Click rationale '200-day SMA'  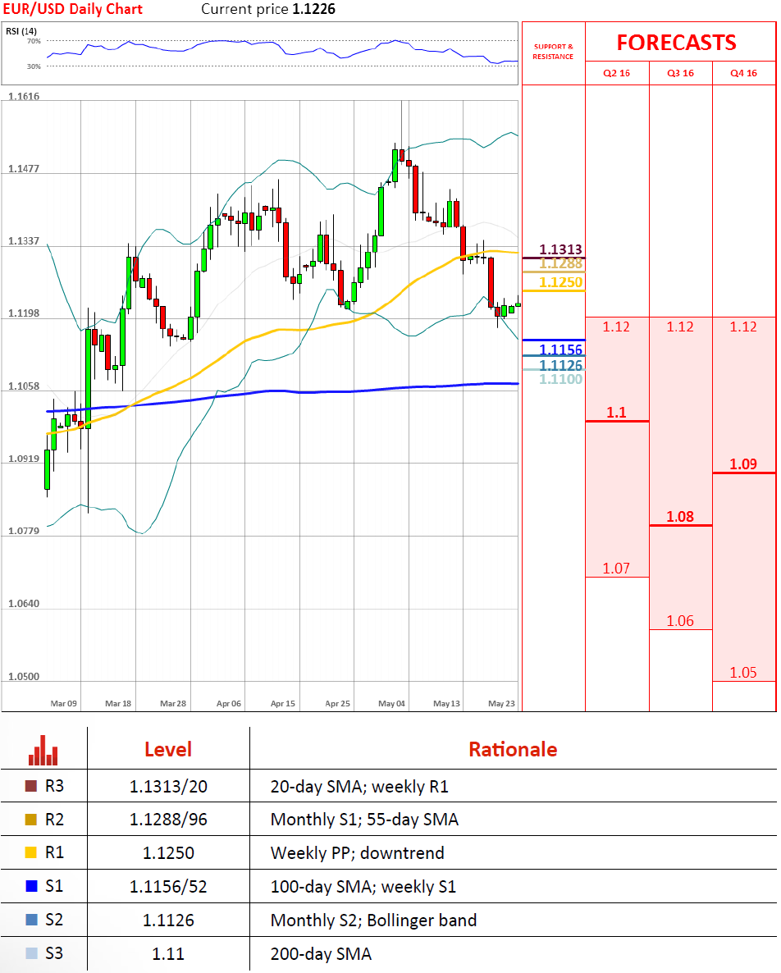pos(321,954)
